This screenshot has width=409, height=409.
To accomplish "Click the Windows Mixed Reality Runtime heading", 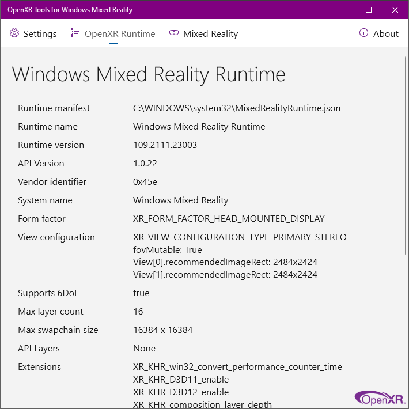I will (149, 75).
